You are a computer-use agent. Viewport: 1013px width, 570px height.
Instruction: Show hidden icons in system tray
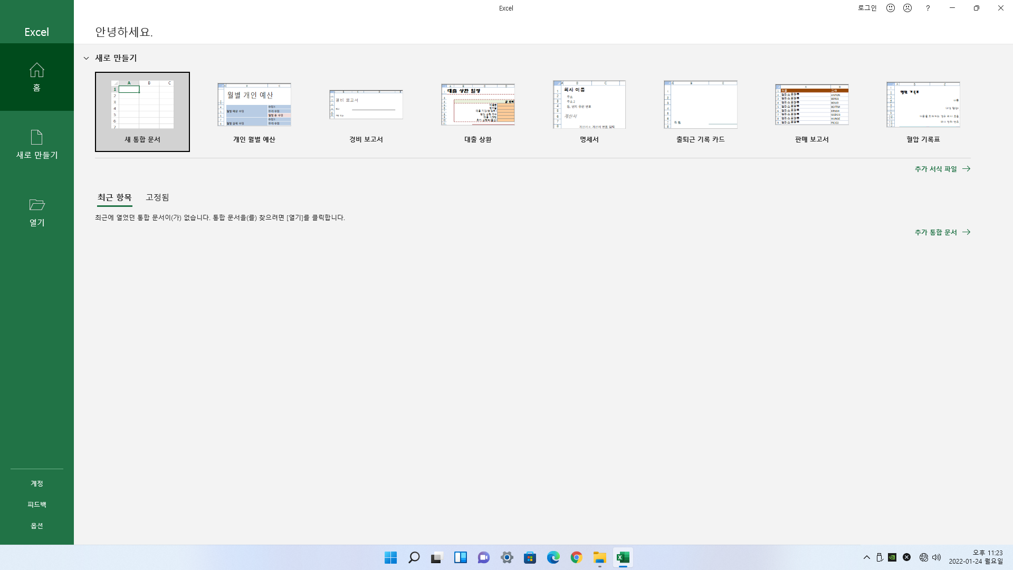[866, 557]
